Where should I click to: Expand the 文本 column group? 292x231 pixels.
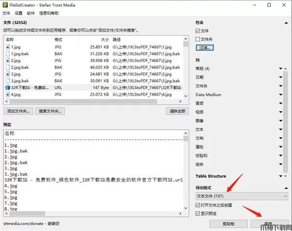pos(281,130)
